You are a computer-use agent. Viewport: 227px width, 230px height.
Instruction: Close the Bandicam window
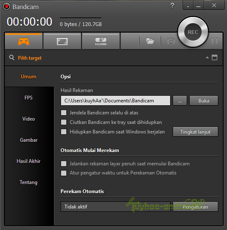[x=214, y=5]
